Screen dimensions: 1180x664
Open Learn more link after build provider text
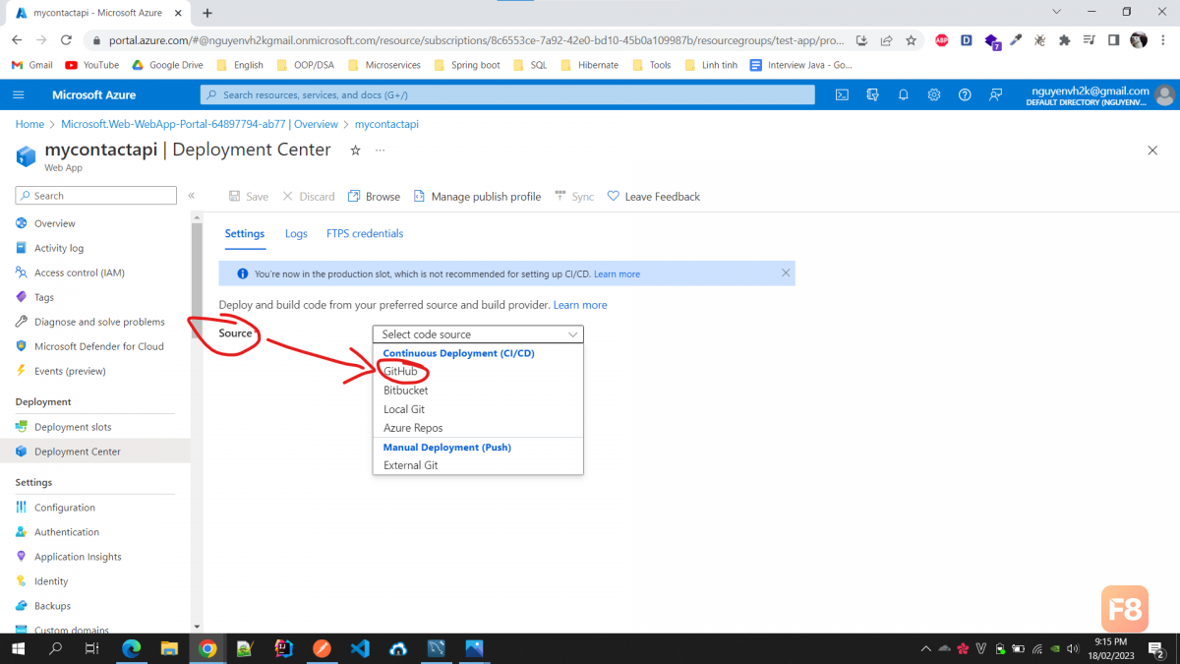pyautogui.click(x=580, y=305)
